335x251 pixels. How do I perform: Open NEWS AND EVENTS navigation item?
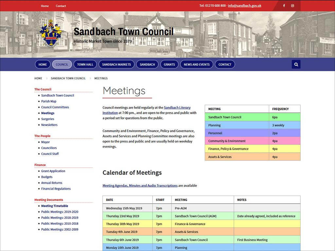click(x=197, y=64)
